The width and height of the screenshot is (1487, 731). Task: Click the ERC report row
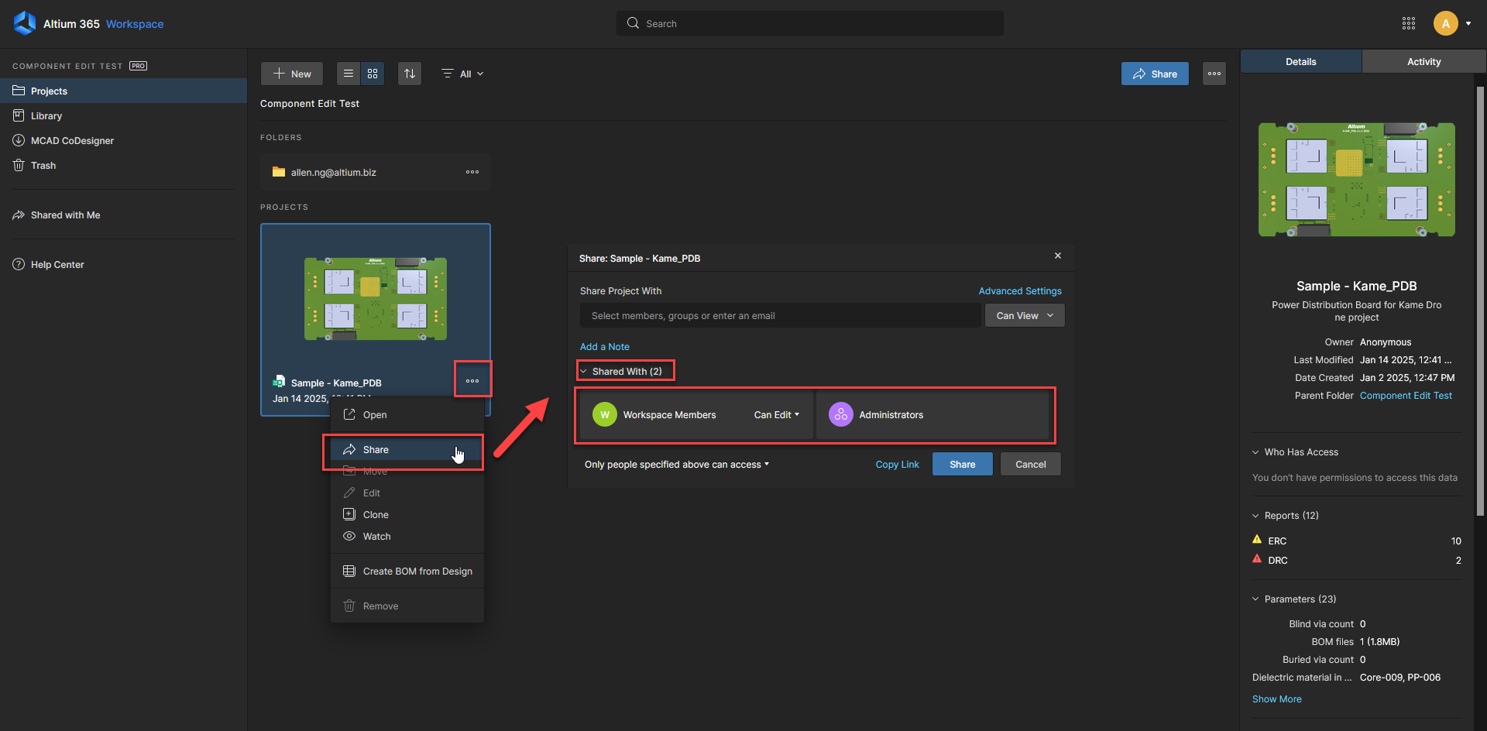coord(1356,541)
